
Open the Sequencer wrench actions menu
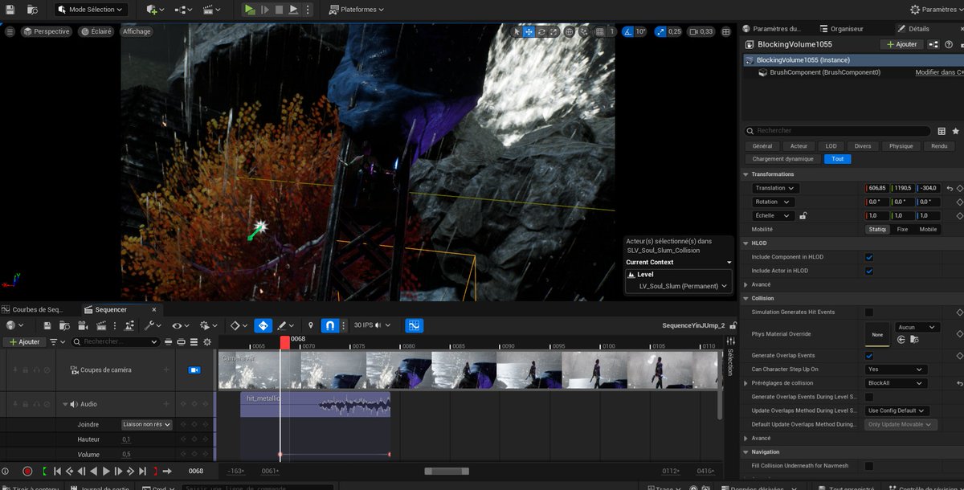(x=152, y=325)
